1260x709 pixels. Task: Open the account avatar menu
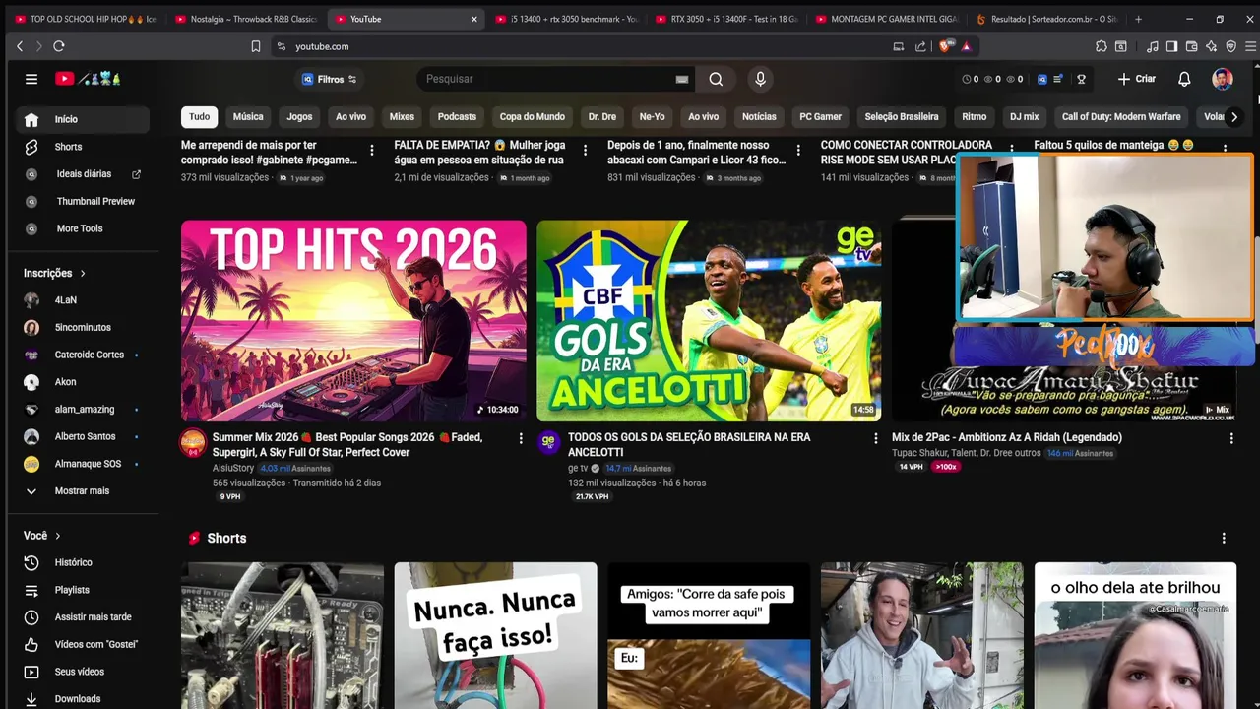point(1223,79)
